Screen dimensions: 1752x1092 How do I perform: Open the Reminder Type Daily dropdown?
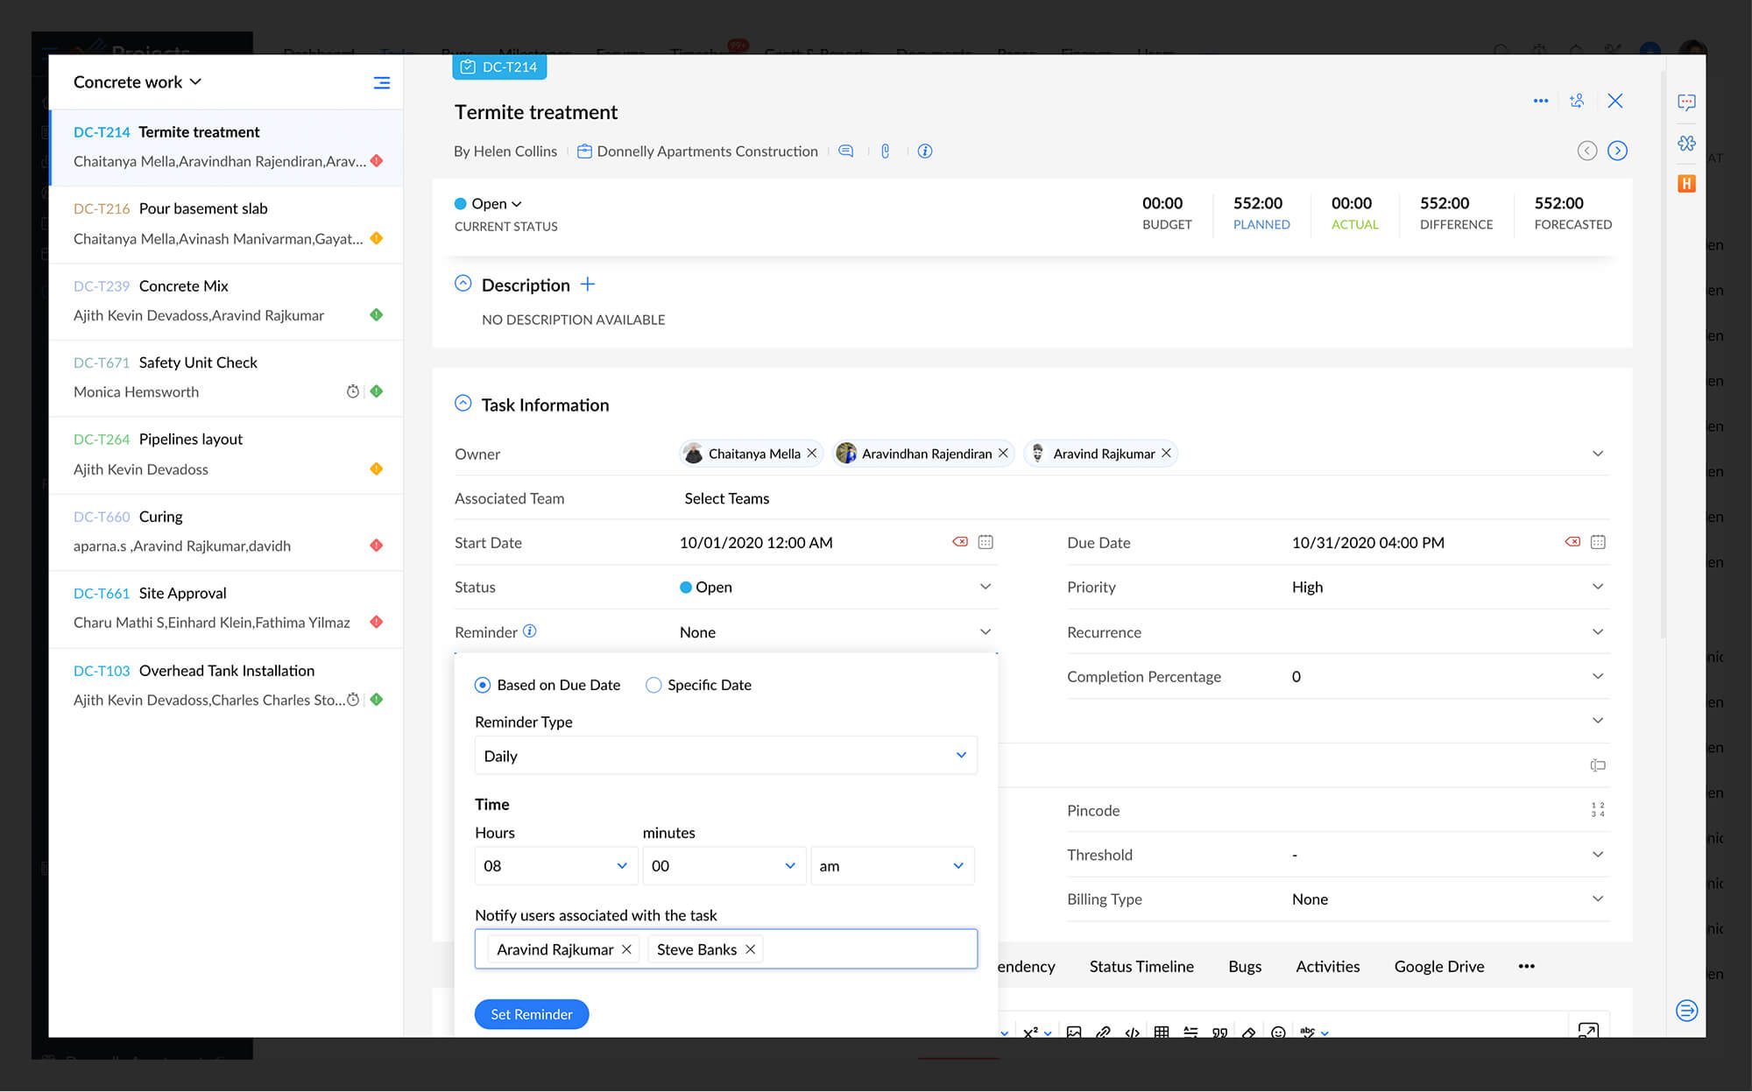pyautogui.click(x=725, y=755)
